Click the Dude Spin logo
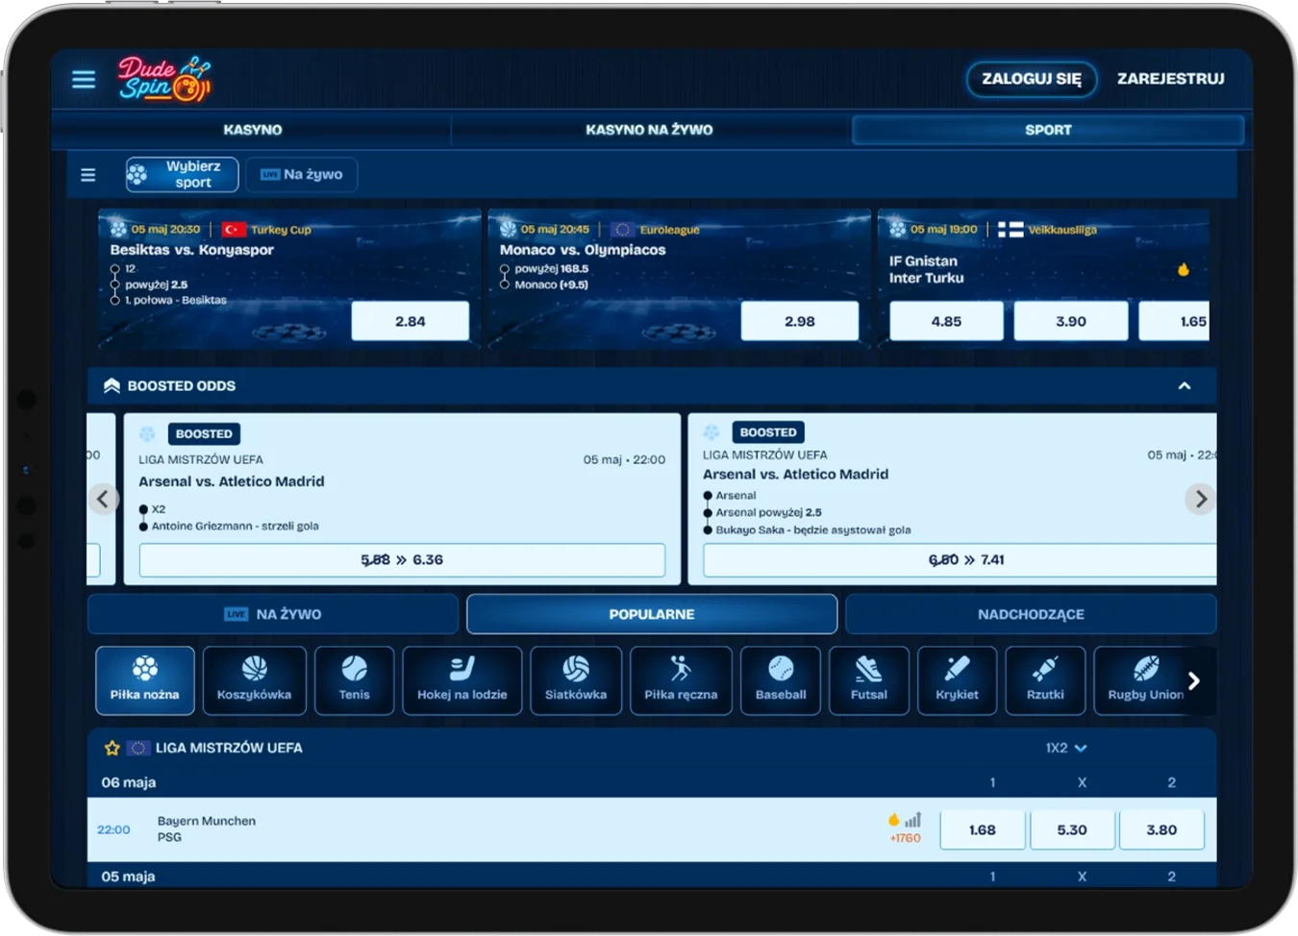Viewport: 1298px width, 936px height. click(164, 79)
